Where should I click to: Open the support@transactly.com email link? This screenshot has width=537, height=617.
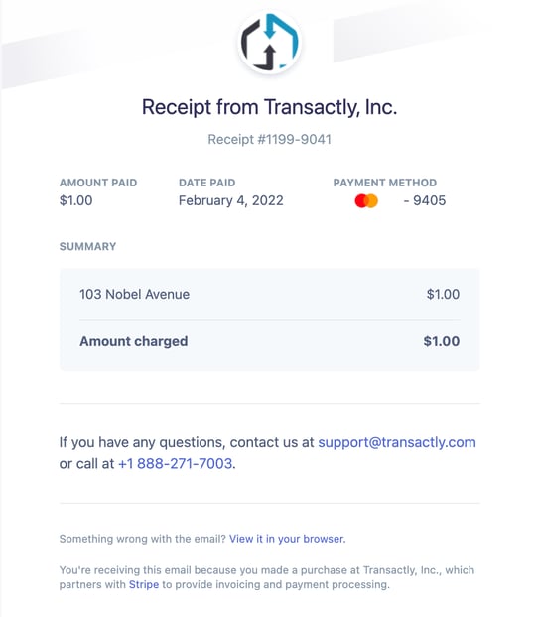click(x=397, y=442)
